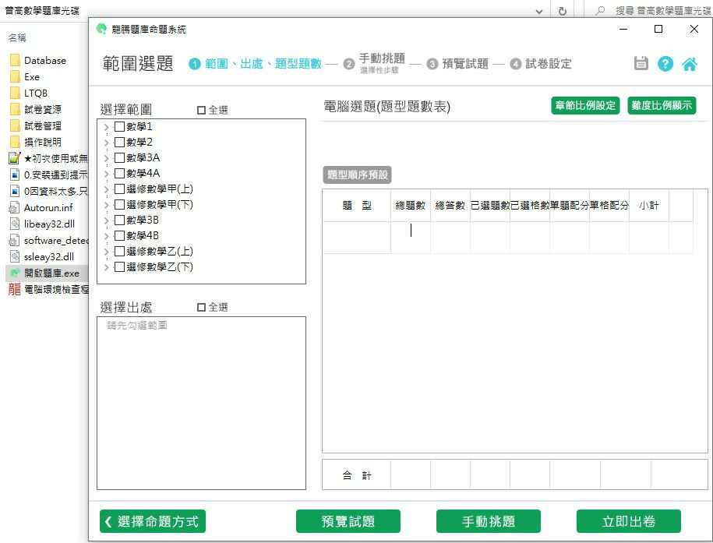The height and width of the screenshot is (543, 713).
Task: Check the 選修數學甲(下) checkbox
Action: tap(119, 205)
